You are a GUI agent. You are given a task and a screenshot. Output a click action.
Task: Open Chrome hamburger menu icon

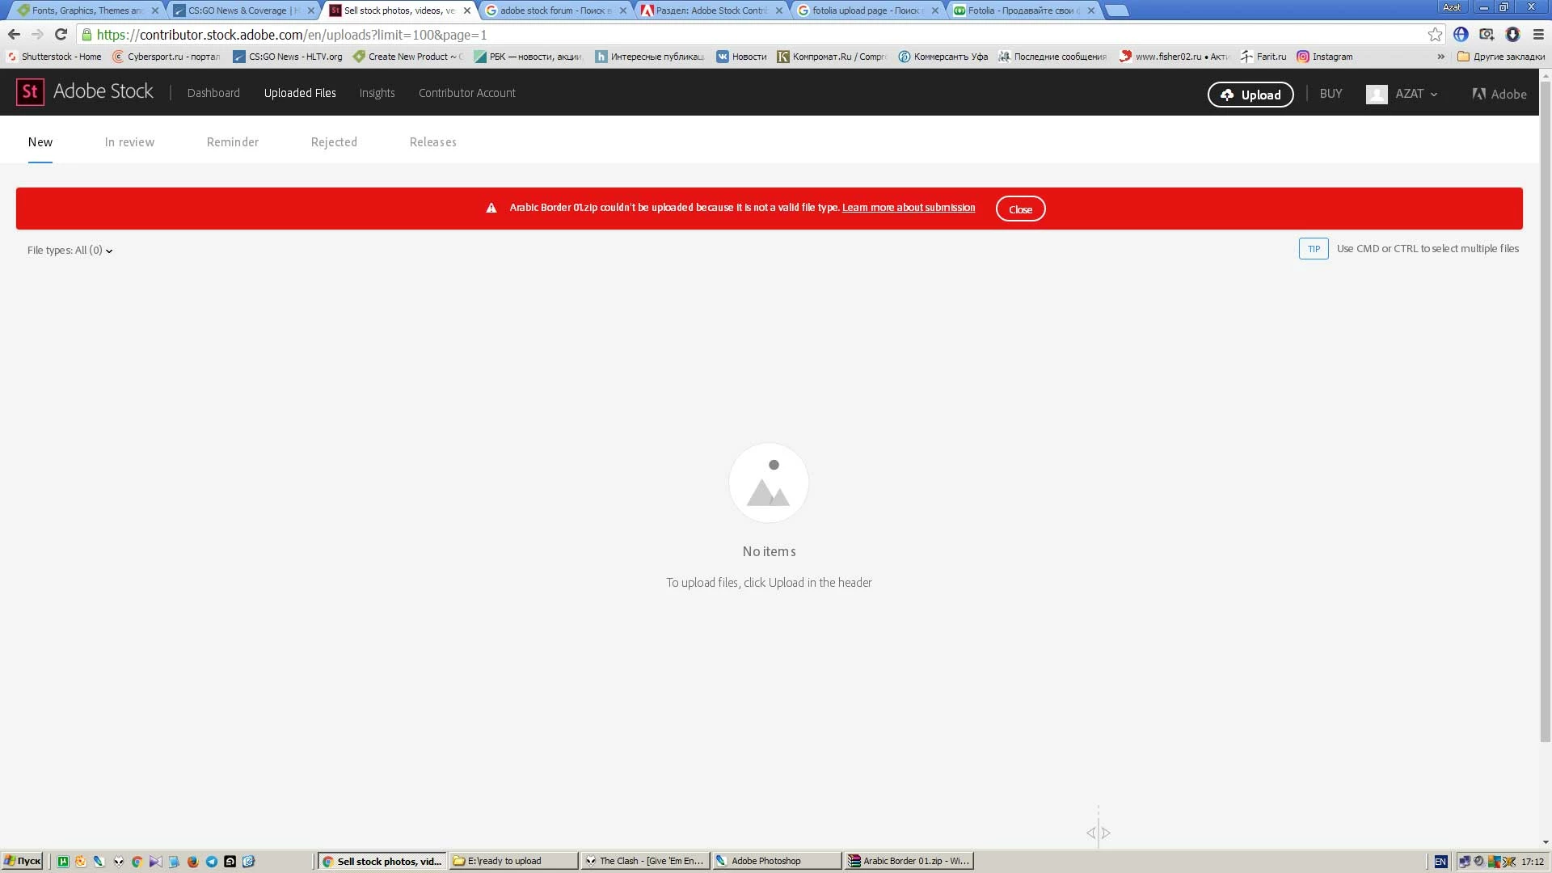click(x=1538, y=34)
